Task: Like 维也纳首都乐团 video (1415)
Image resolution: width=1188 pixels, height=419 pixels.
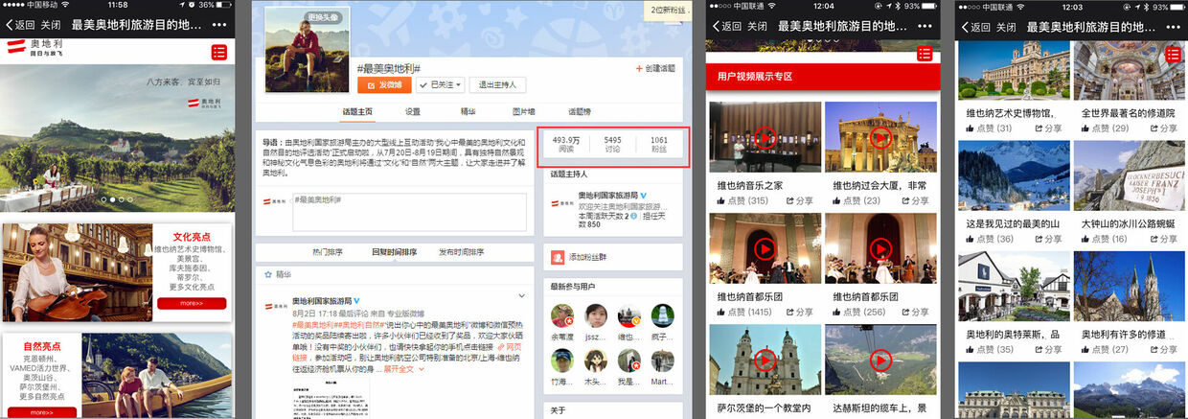Action: coord(745,312)
